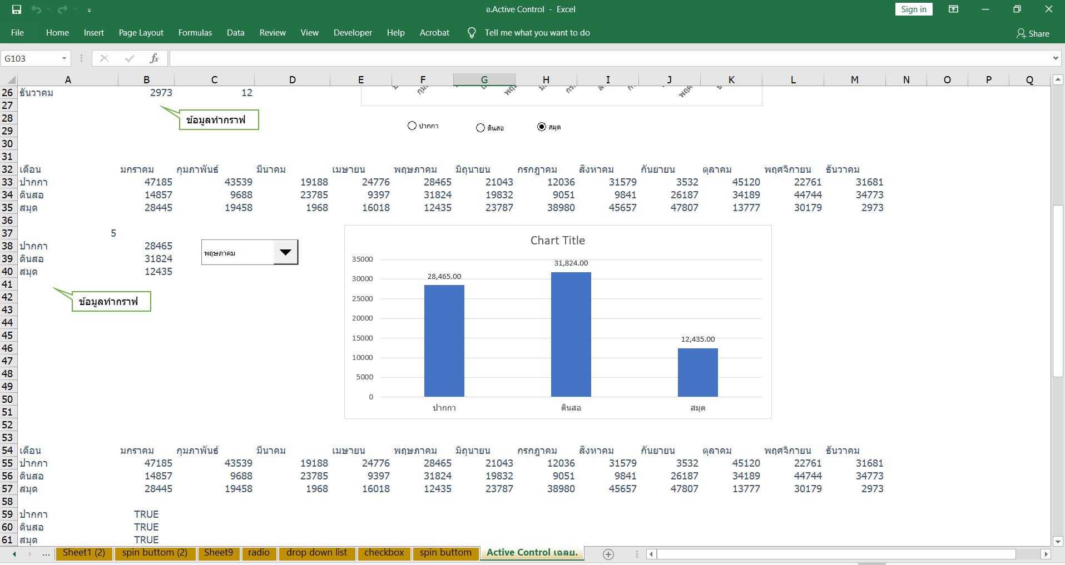Click the Active Control sheet tab
The image size is (1065, 565).
532,553
